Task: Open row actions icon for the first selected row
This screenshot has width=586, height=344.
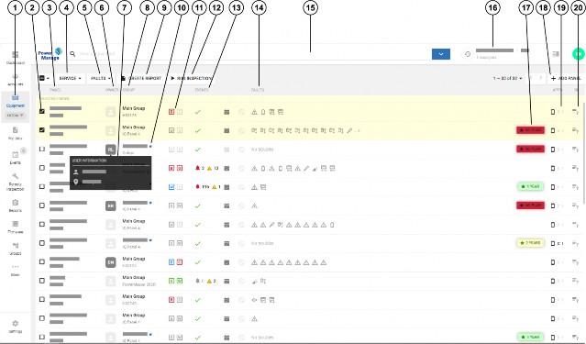Action: pos(576,111)
